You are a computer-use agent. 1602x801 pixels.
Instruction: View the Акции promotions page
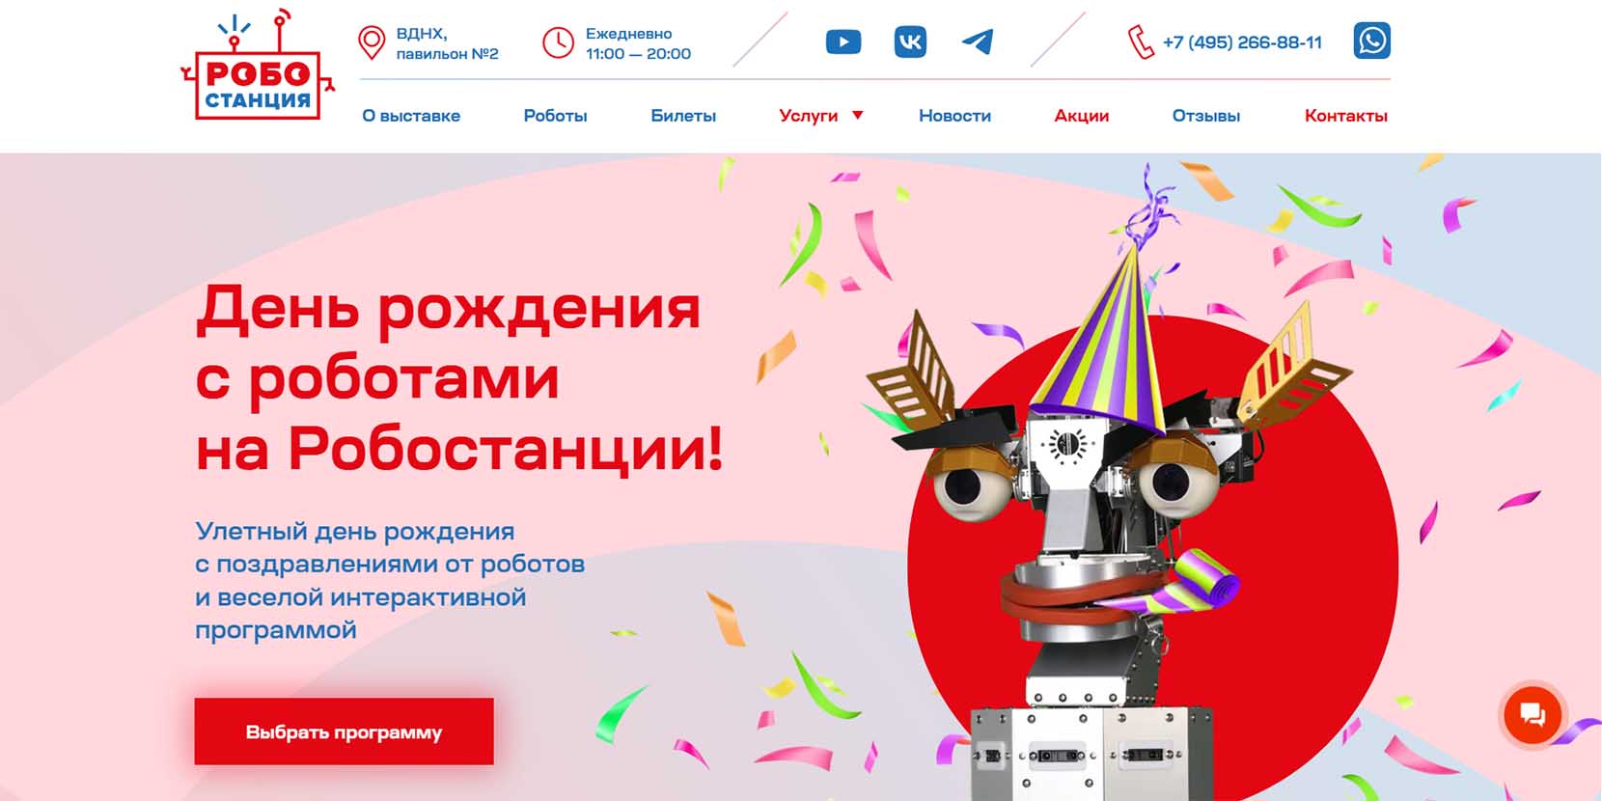point(1081,116)
